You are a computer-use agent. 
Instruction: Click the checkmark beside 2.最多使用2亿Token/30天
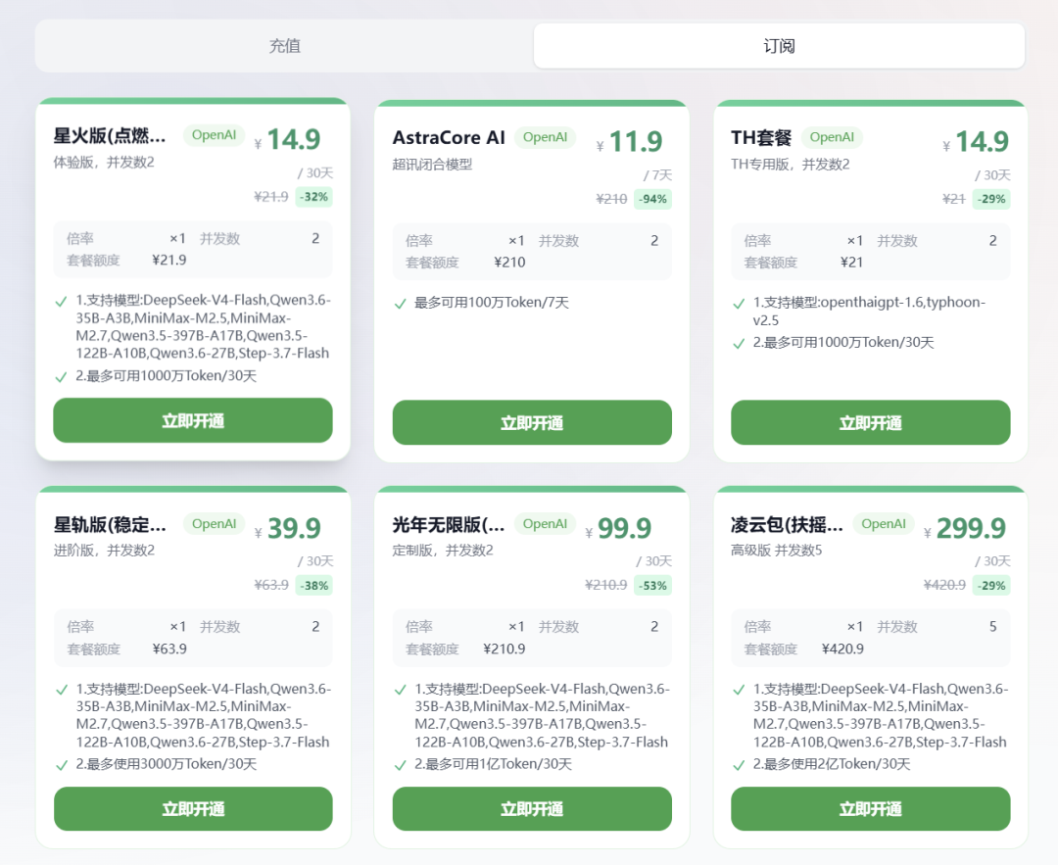point(739,765)
